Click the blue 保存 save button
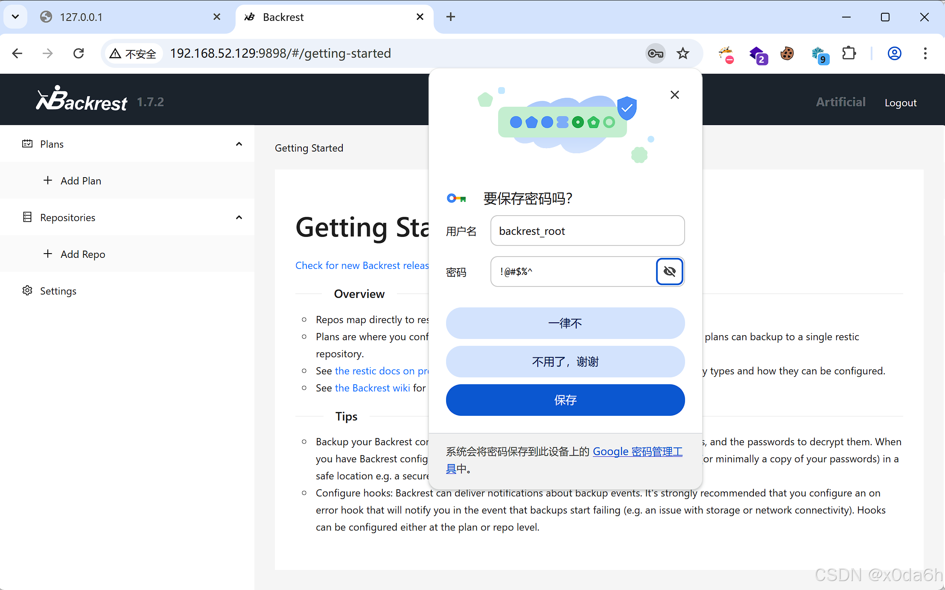 tap(565, 400)
